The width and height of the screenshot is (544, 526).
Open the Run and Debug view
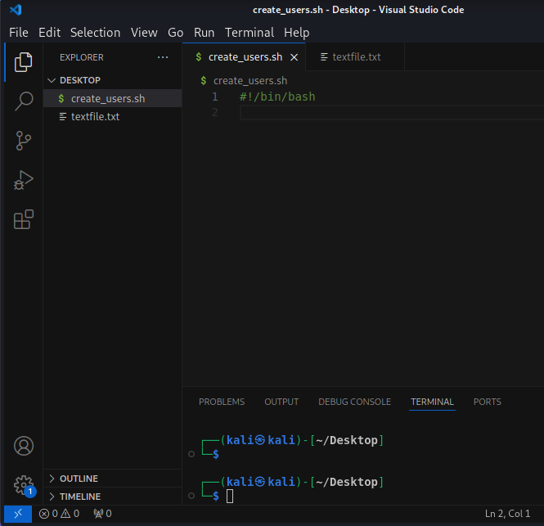[23, 180]
